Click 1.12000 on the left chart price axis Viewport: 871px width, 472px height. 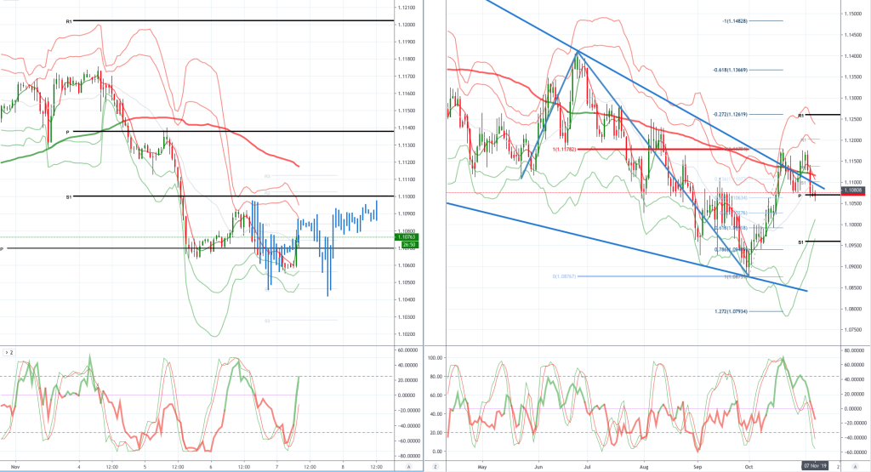pos(406,25)
